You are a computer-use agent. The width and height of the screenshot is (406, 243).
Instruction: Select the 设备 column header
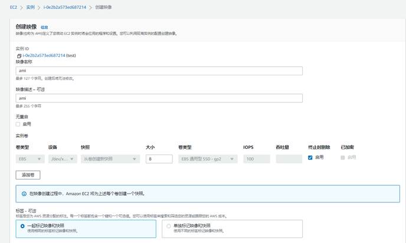point(53,147)
